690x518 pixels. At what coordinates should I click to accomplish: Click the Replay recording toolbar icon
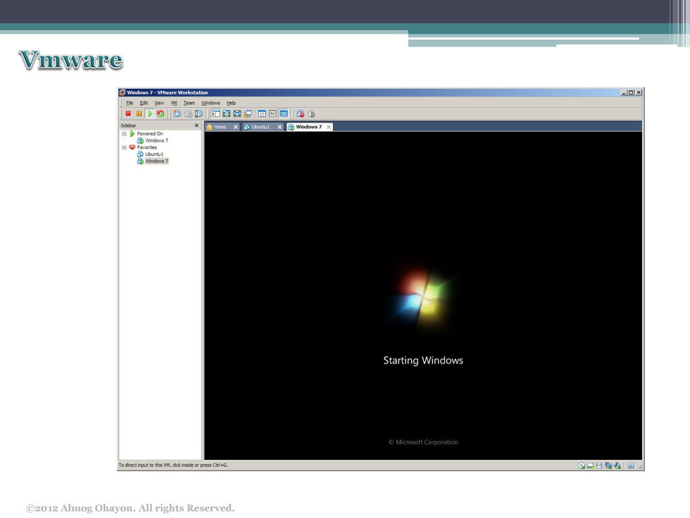311,113
